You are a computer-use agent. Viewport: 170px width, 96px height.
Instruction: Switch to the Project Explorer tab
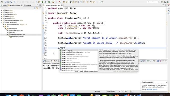click(15, 5)
